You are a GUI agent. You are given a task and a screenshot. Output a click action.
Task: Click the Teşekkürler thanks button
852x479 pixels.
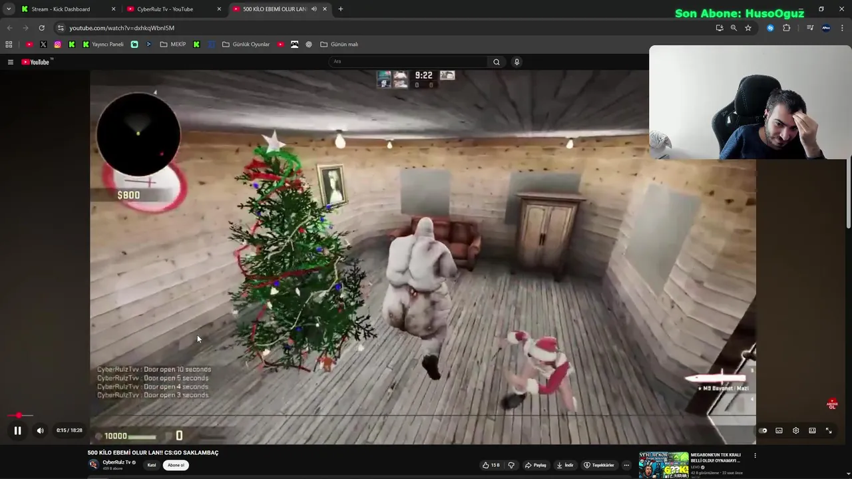click(x=599, y=465)
